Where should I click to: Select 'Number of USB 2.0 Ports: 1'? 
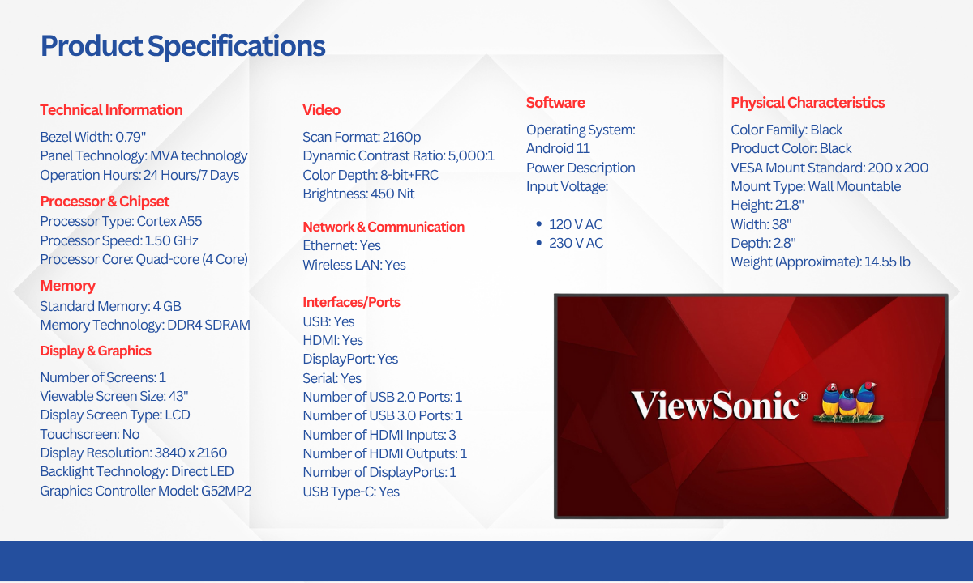point(382,397)
